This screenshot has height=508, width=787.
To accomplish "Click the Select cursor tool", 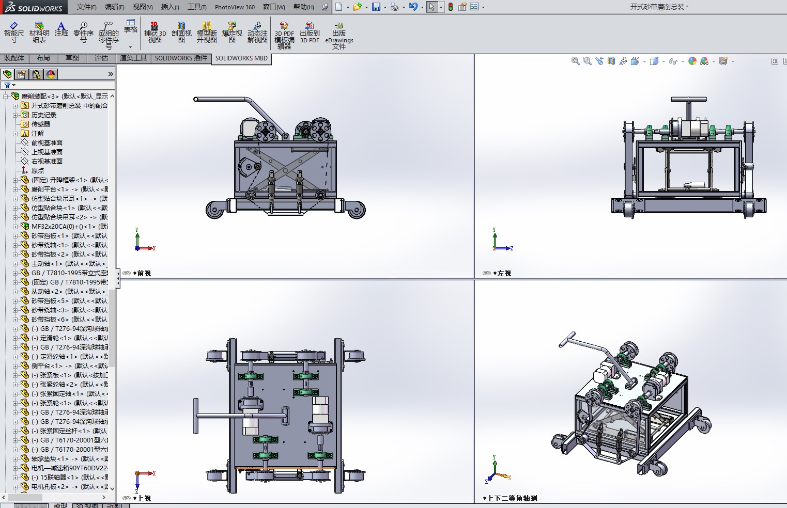I will [431, 7].
